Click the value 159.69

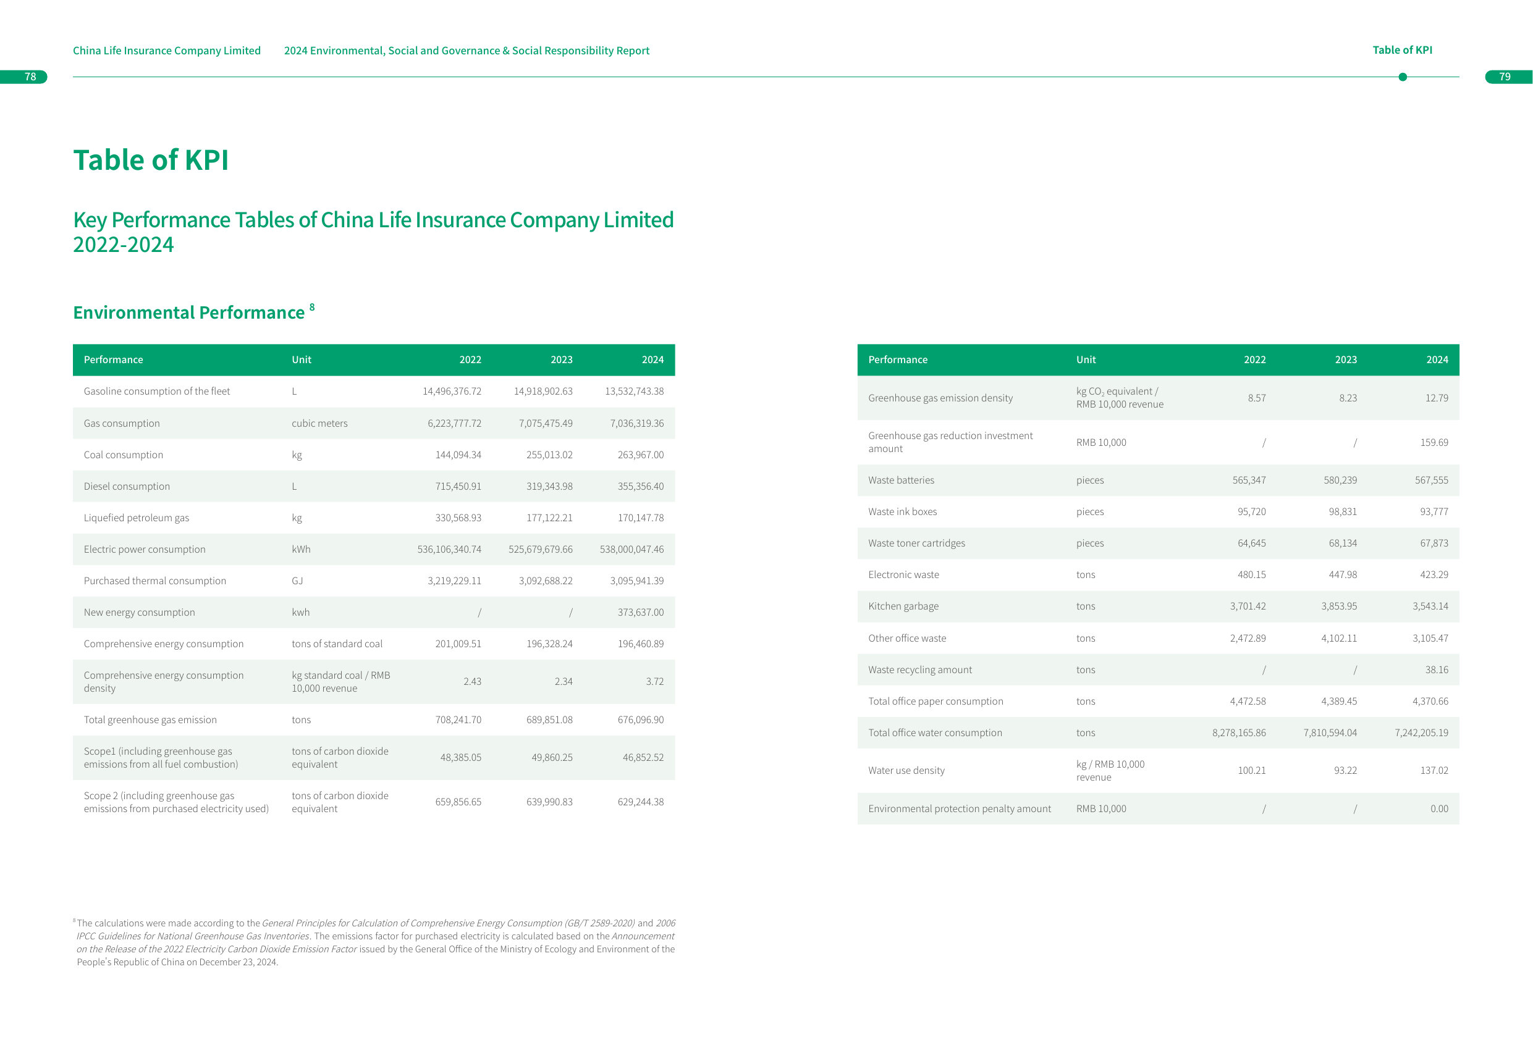tap(1434, 443)
